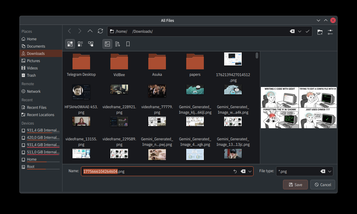Show Recent Files
357x214 pixels.
(x=41, y=108)
